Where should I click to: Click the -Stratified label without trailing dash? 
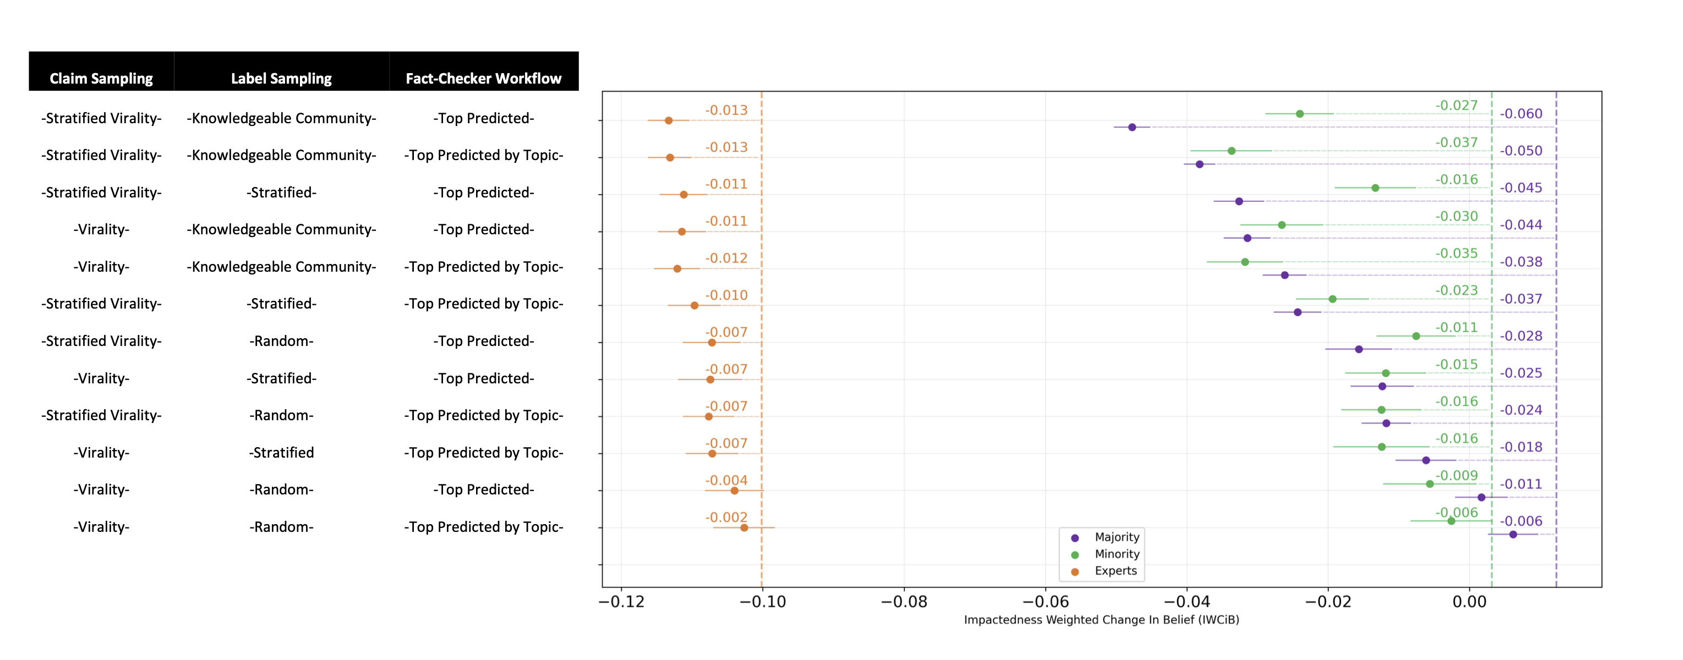pos(281,453)
